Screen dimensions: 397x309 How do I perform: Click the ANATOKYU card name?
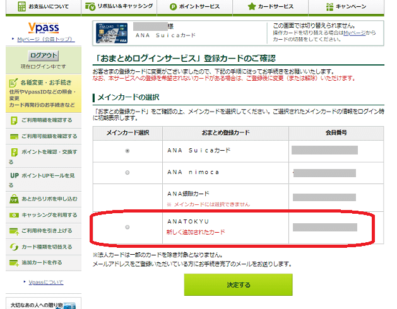188,222
